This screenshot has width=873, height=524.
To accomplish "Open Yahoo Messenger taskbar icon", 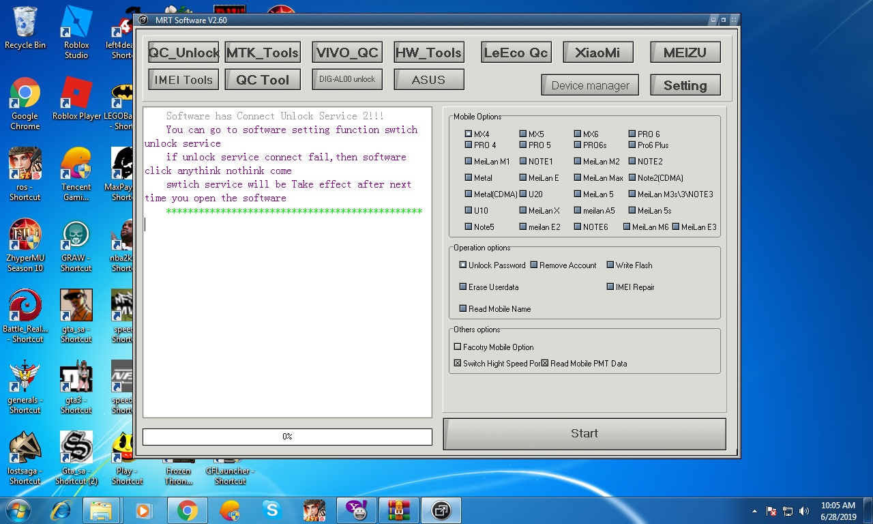I will point(355,510).
